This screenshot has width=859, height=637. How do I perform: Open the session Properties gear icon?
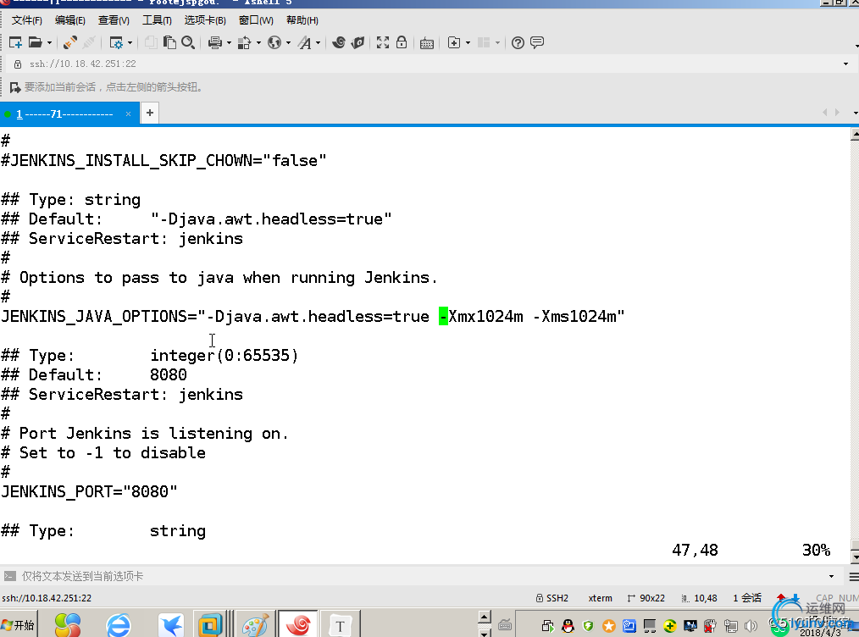click(116, 42)
